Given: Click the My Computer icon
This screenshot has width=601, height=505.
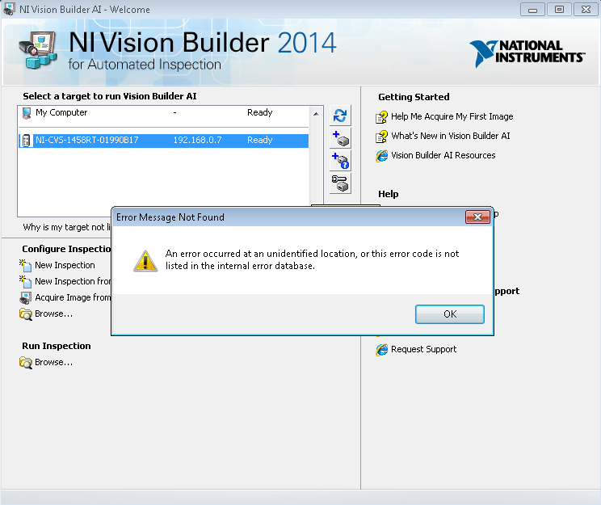Looking at the screenshot, I should point(27,113).
